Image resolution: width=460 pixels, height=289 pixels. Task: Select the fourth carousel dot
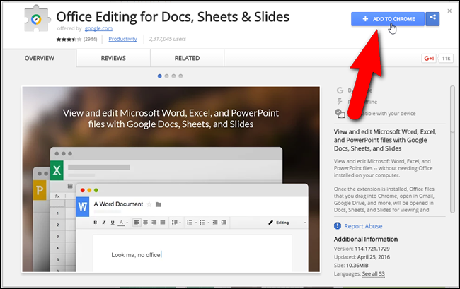pyautogui.click(x=180, y=76)
